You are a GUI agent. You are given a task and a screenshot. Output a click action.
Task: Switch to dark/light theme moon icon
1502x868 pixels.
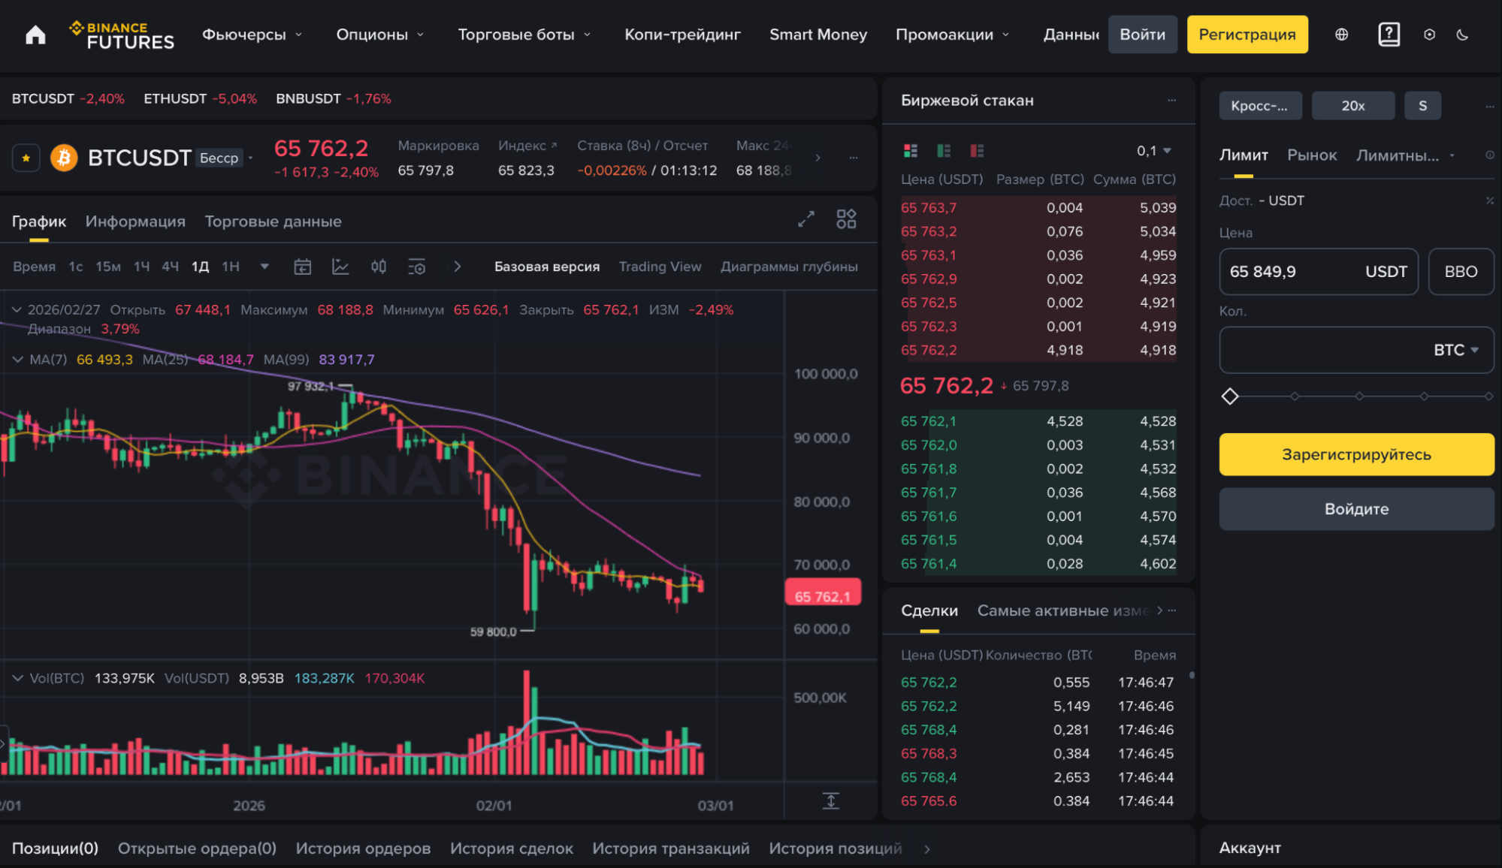point(1463,34)
